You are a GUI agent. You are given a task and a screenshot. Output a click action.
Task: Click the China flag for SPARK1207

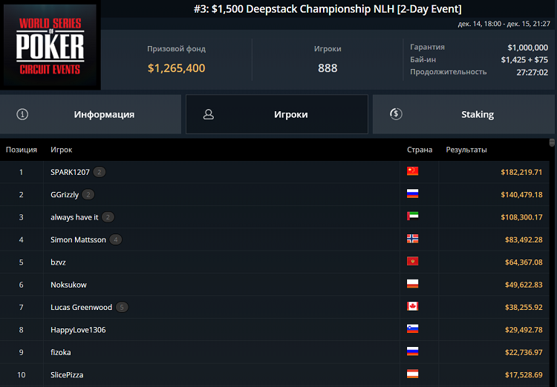pos(413,171)
